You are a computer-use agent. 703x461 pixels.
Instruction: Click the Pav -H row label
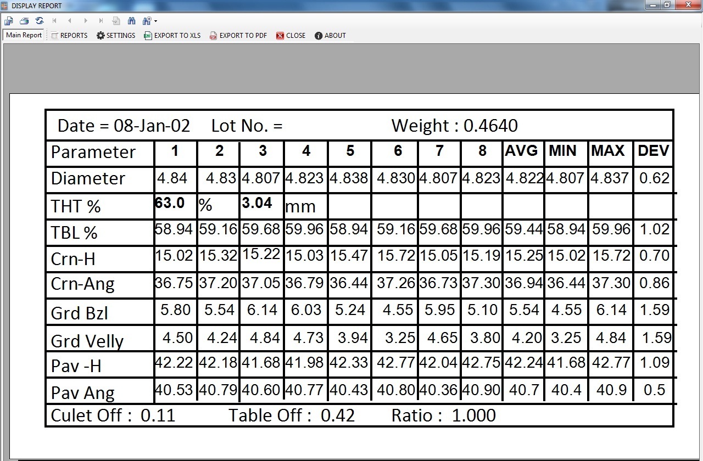(x=76, y=366)
